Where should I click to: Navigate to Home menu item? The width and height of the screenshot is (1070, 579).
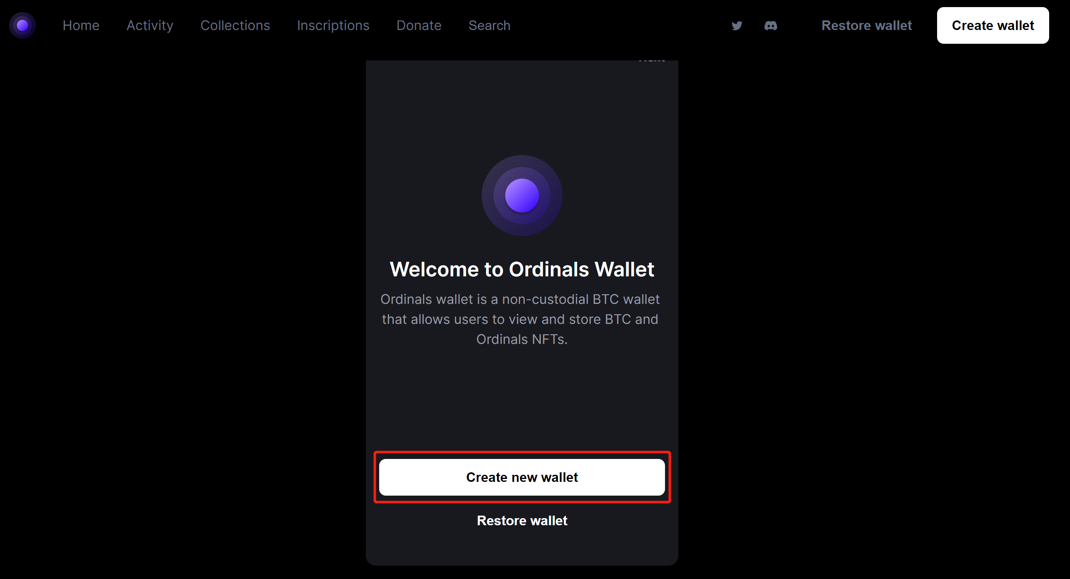[81, 26]
